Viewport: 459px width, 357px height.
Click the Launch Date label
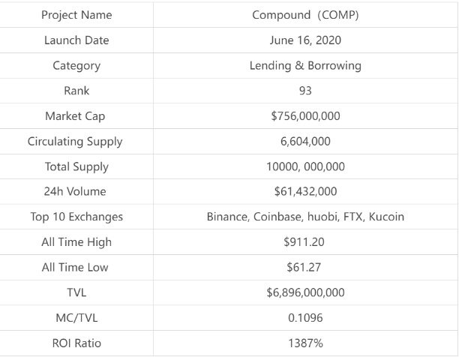tap(76, 40)
